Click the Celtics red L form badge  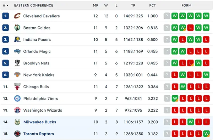[x=190, y=28]
